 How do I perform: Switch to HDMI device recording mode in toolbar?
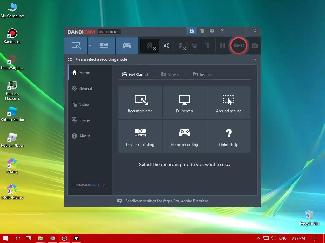point(104,46)
